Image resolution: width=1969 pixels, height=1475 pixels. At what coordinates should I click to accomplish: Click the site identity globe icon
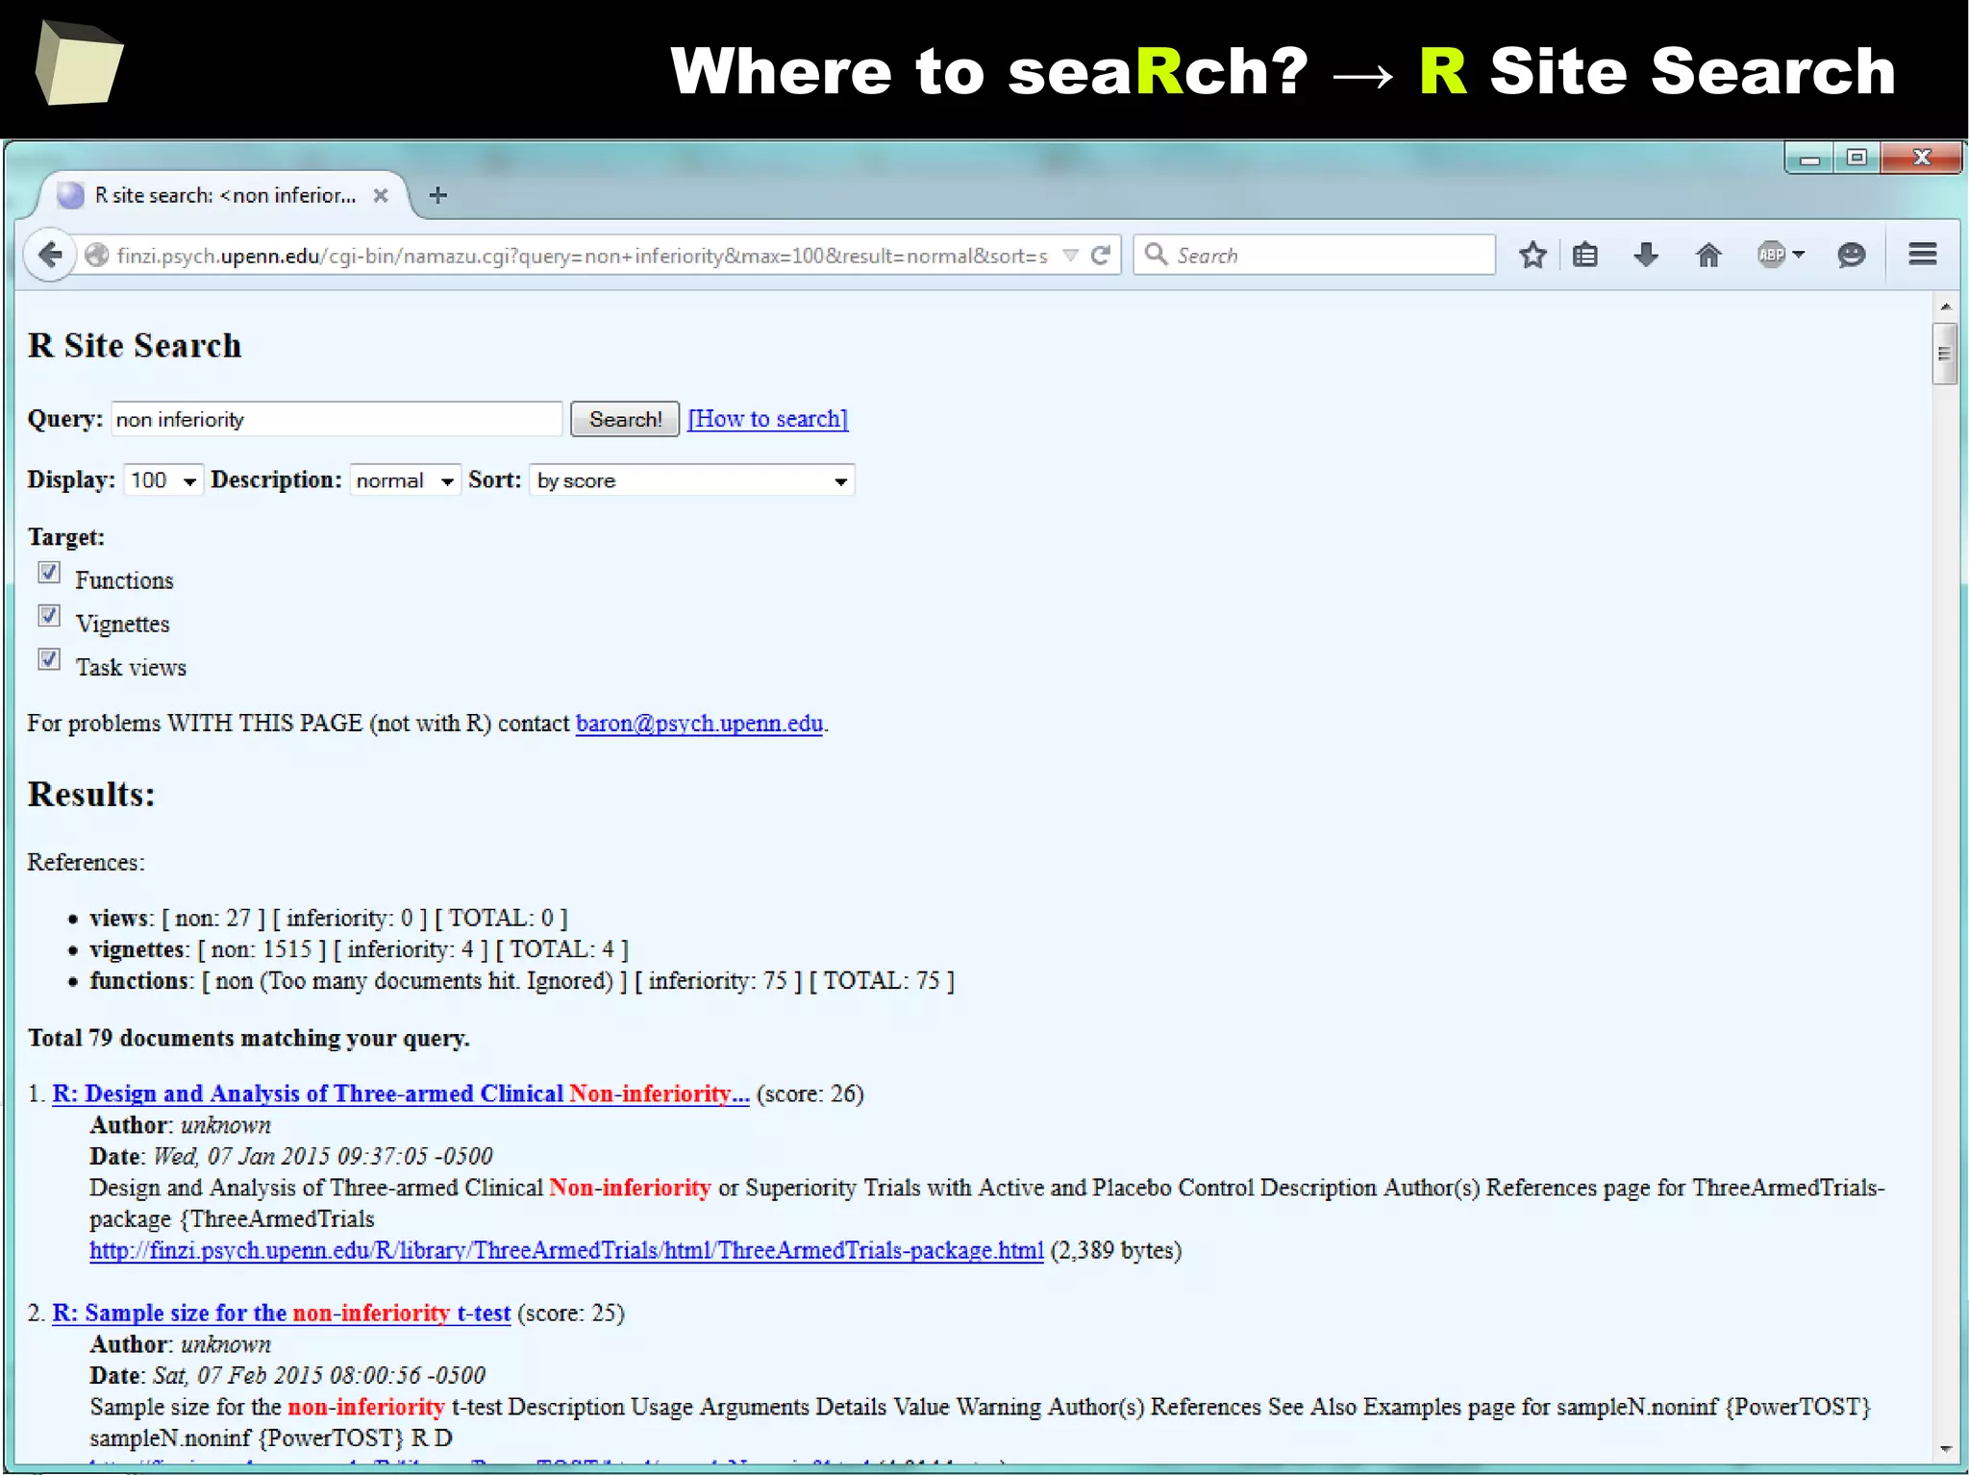(96, 256)
